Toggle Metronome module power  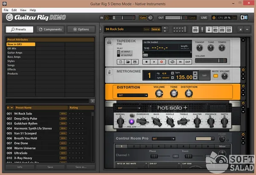243,70
